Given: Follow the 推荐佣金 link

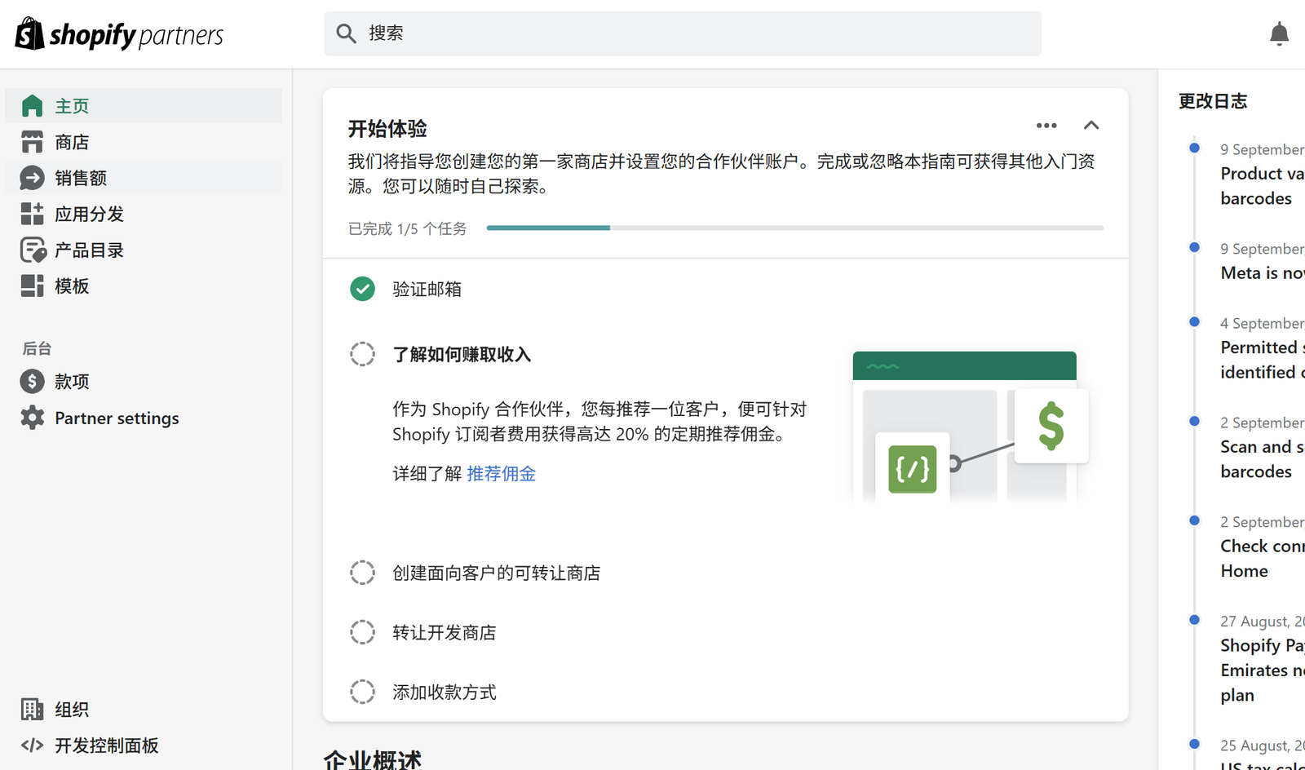Looking at the screenshot, I should 501,474.
